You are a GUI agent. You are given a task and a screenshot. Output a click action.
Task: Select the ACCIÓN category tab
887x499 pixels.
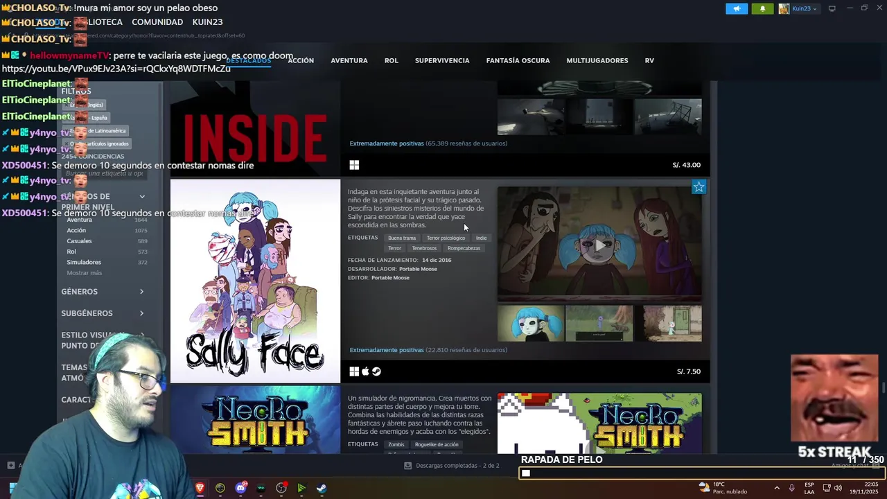tap(301, 60)
